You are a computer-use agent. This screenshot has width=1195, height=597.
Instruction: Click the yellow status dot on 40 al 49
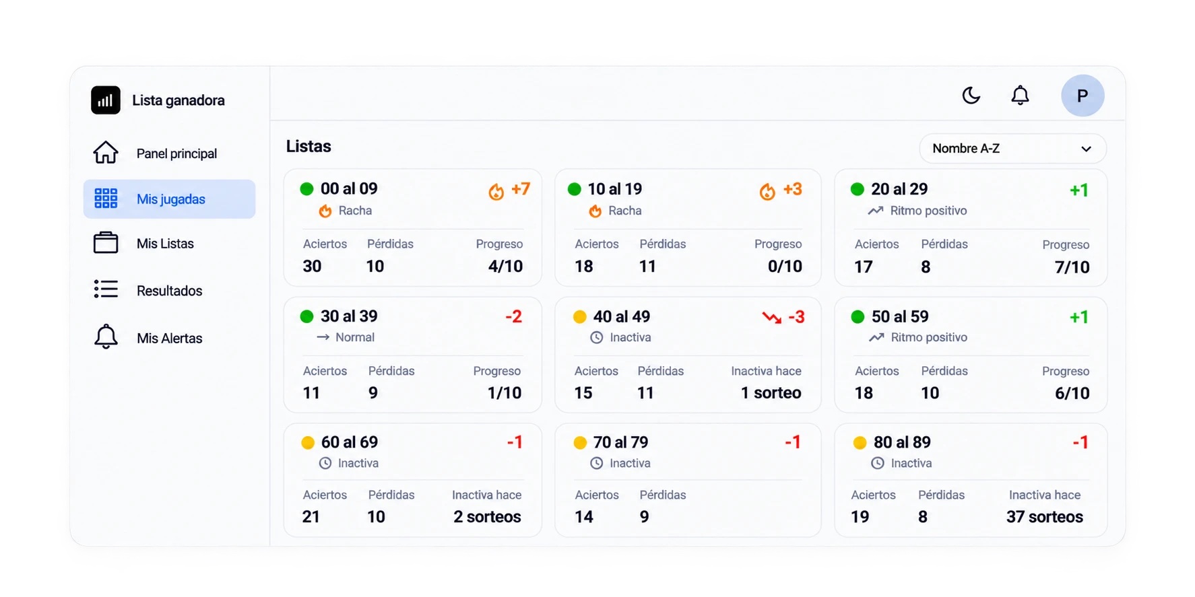pos(579,316)
